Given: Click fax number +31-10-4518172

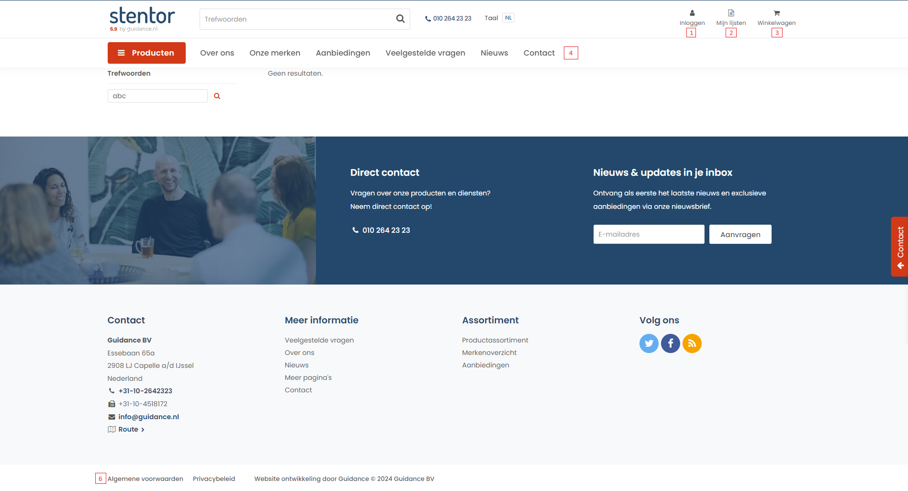Looking at the screenshot, I should click(x=143, y=404).
